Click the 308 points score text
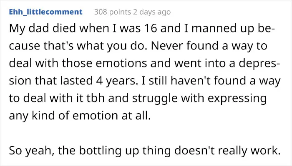The width and height of the screenshot is (292, 166). click(113, 12)
